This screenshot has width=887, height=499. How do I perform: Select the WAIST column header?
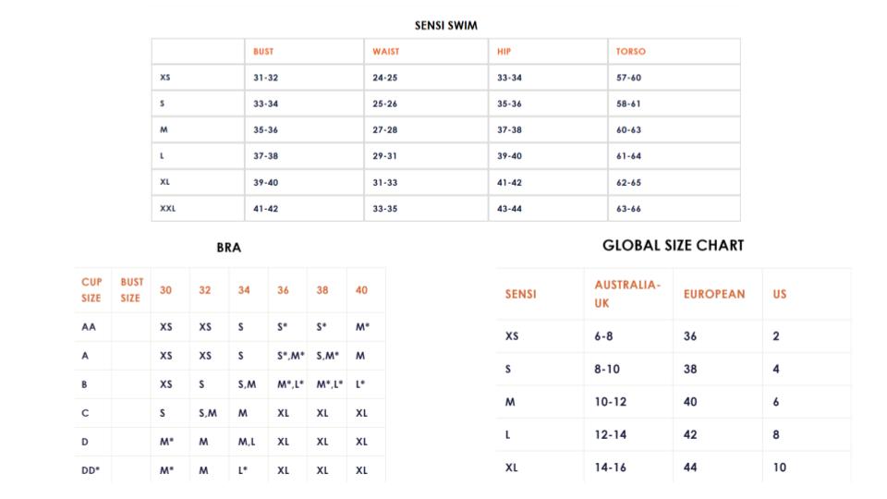click(x=385, y=52)
